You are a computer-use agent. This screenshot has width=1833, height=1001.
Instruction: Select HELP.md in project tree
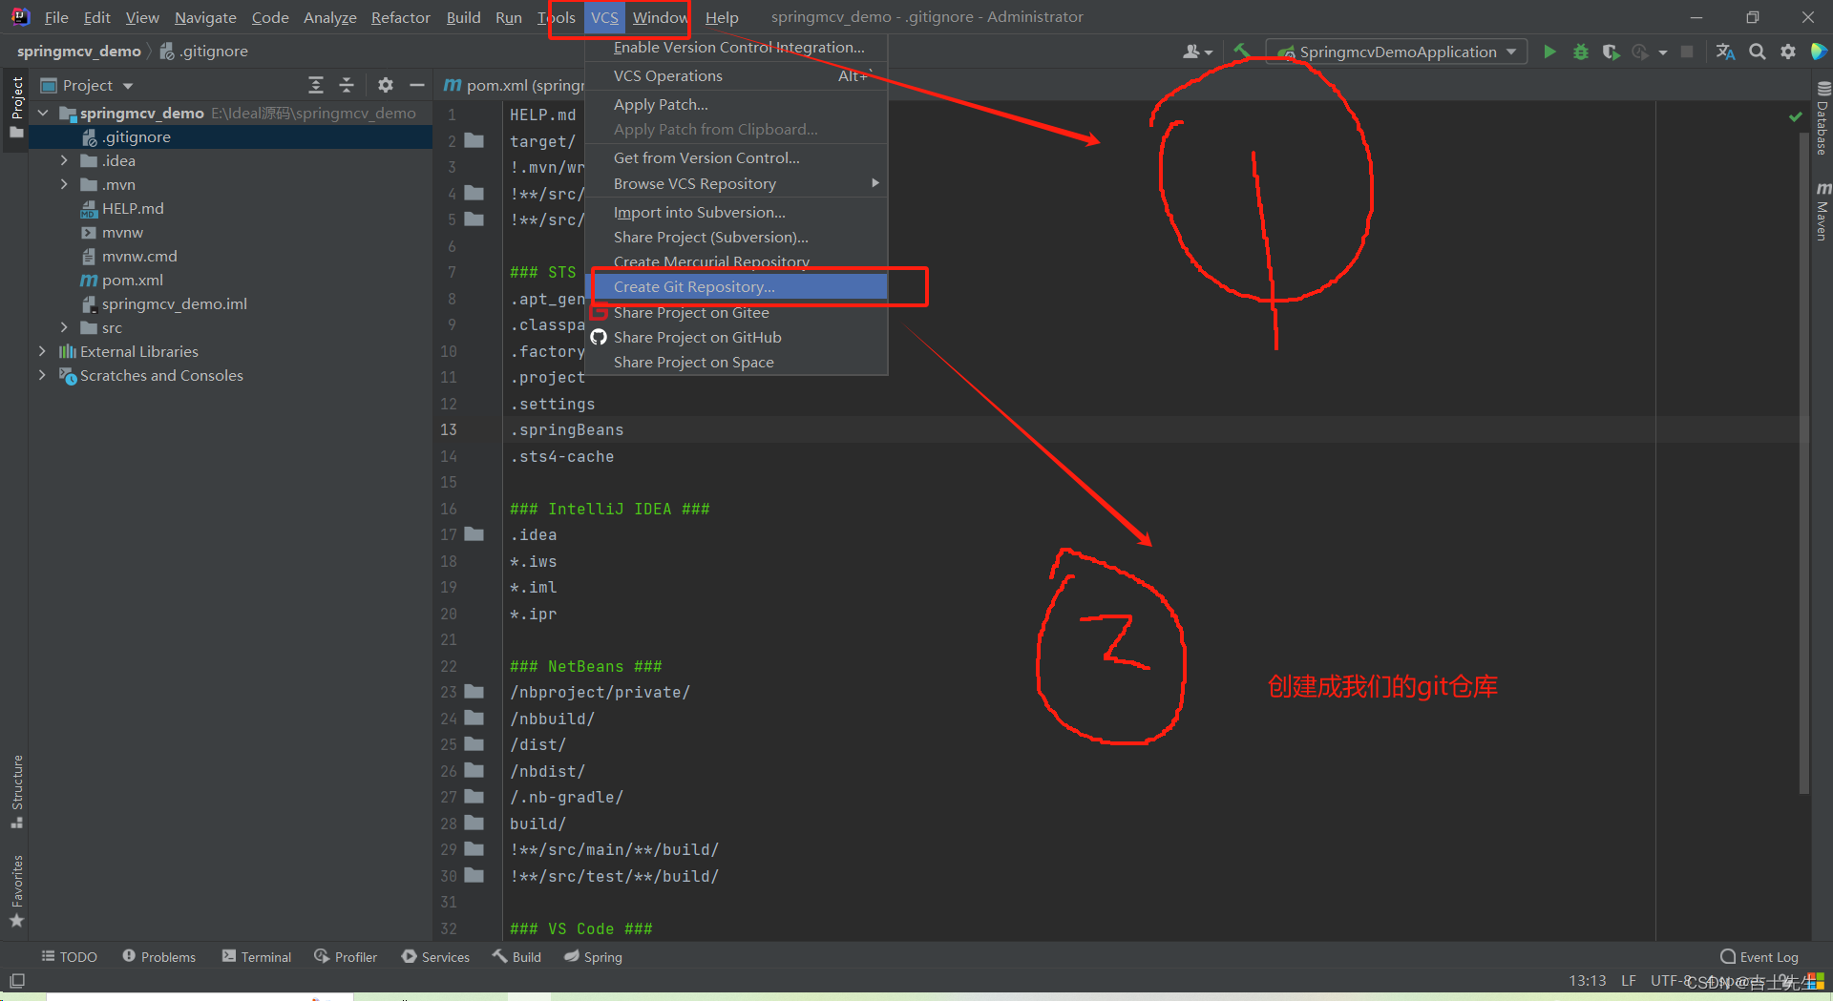[x=132, y=208]
